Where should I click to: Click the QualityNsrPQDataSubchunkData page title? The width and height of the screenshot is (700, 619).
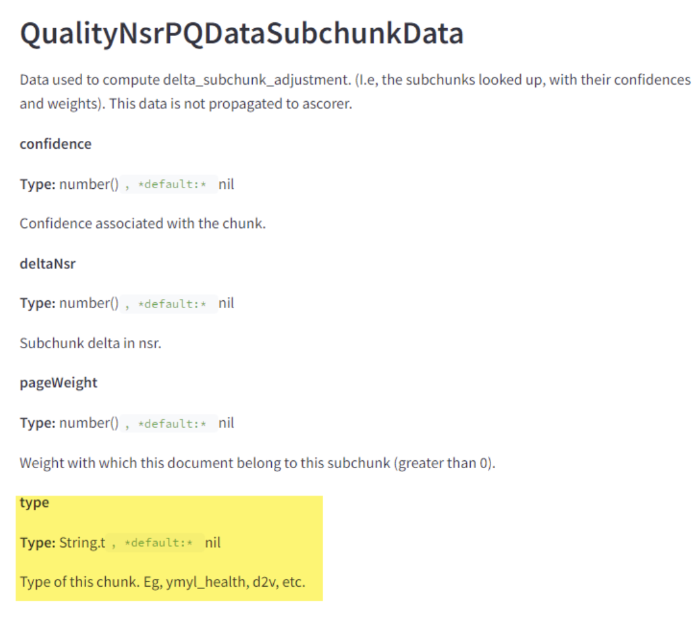click(242, 34)
